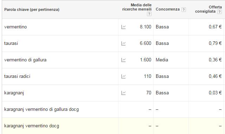This screenshot has width=225, height=134.
Task: Open help icon next to Concorrenza
Action: (184, 9)
